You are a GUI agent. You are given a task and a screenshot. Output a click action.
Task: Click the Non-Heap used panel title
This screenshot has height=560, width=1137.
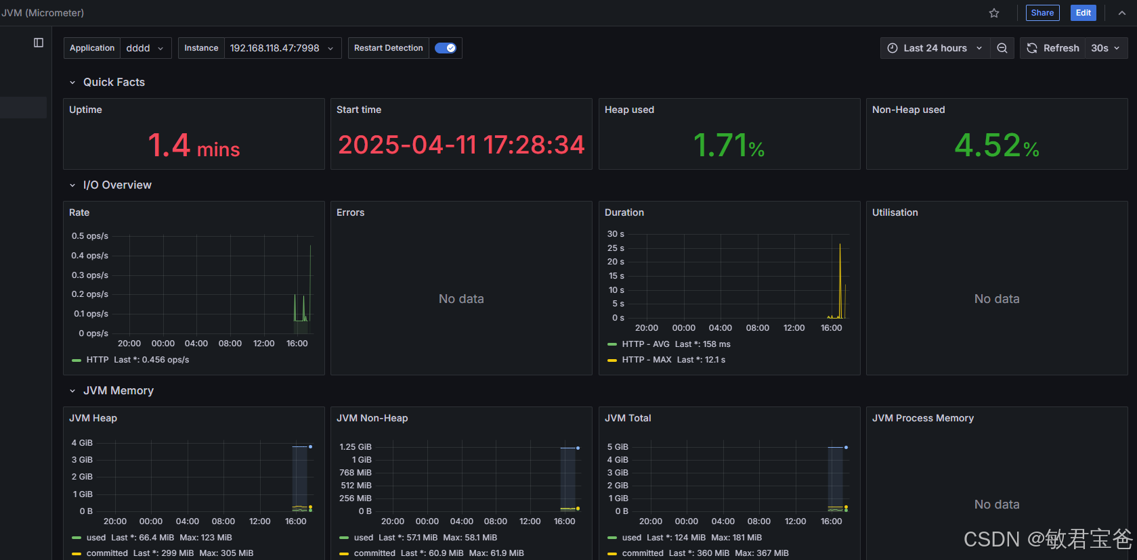908,110
